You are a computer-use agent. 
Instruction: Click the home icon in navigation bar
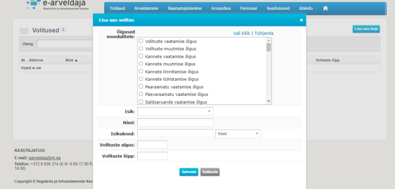325,8
